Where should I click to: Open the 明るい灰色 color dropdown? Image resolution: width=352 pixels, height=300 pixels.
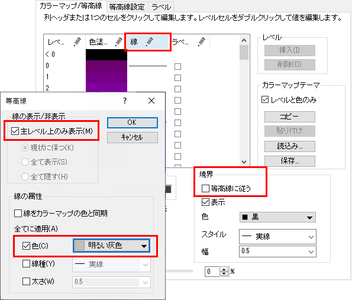[x=112, y=246]
